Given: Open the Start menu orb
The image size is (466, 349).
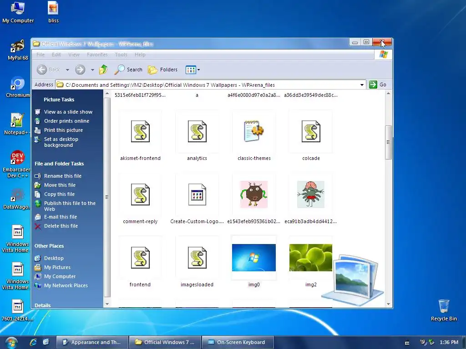Looking at the screenshot, I should click(x=11, y=343).
